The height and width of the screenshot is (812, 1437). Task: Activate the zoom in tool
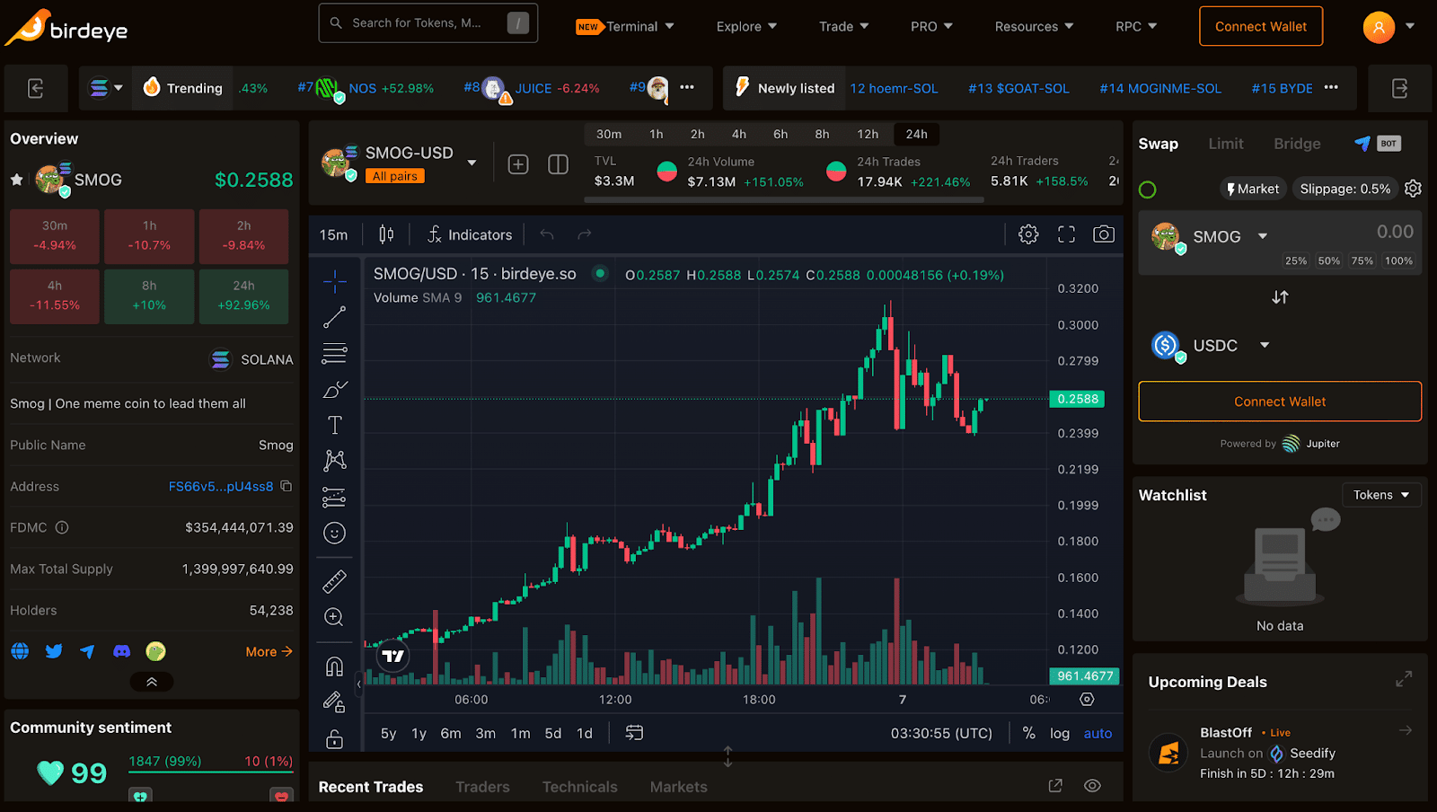click(x=334, y=617)
